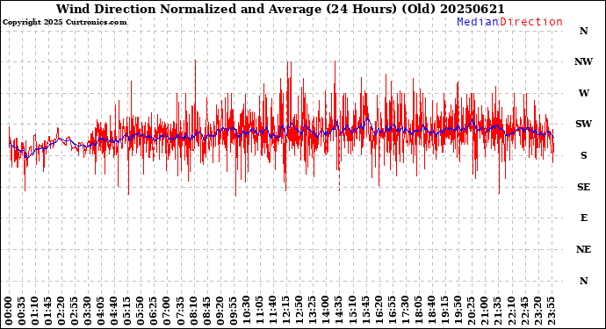Click the 01:10 time label

(x=34, y=311)
